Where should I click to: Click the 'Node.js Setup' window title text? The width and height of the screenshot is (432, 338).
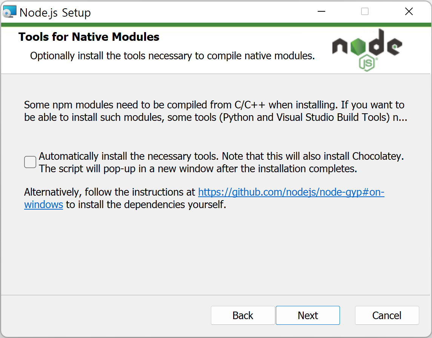coord(55,13)
